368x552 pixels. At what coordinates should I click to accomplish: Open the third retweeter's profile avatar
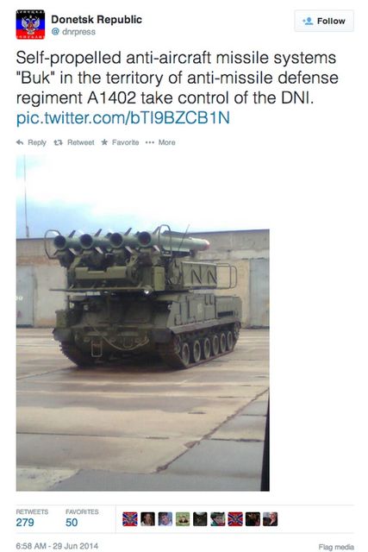click(165, 519)
